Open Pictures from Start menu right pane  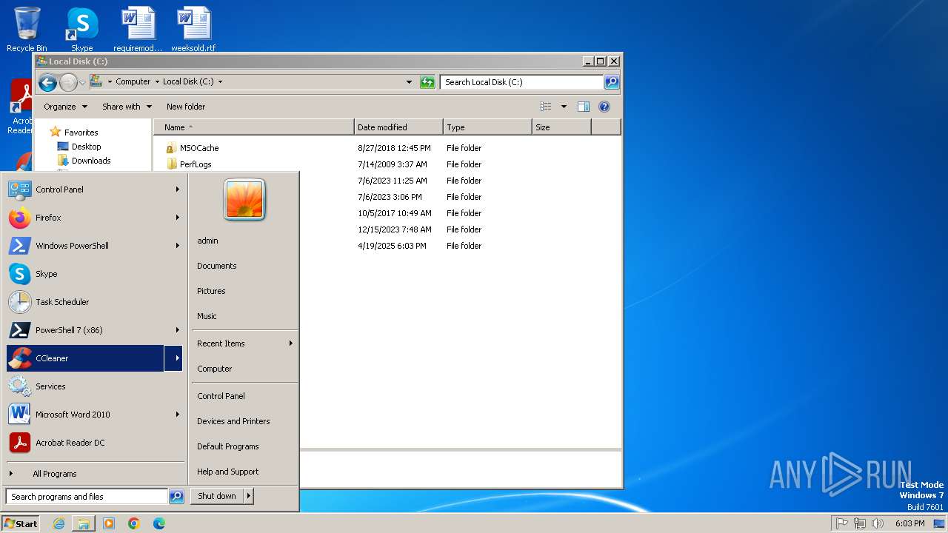pos(211,291)
